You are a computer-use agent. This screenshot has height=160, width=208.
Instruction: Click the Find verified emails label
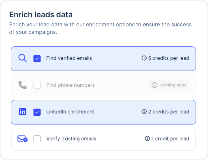pyautogui.click(x=69, y=58)
